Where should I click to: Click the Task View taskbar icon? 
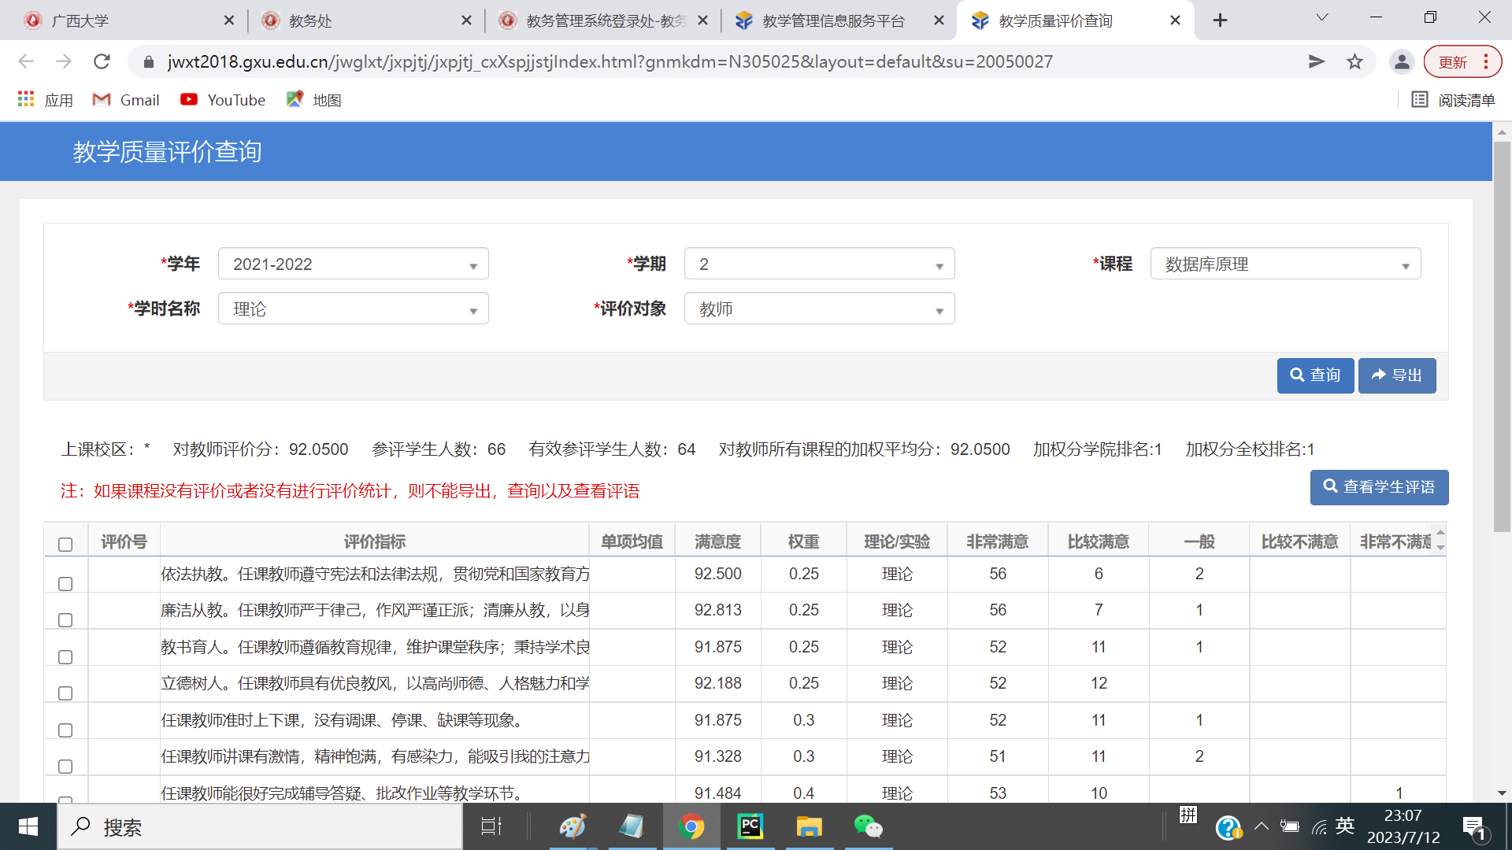[x=491, y=826]
